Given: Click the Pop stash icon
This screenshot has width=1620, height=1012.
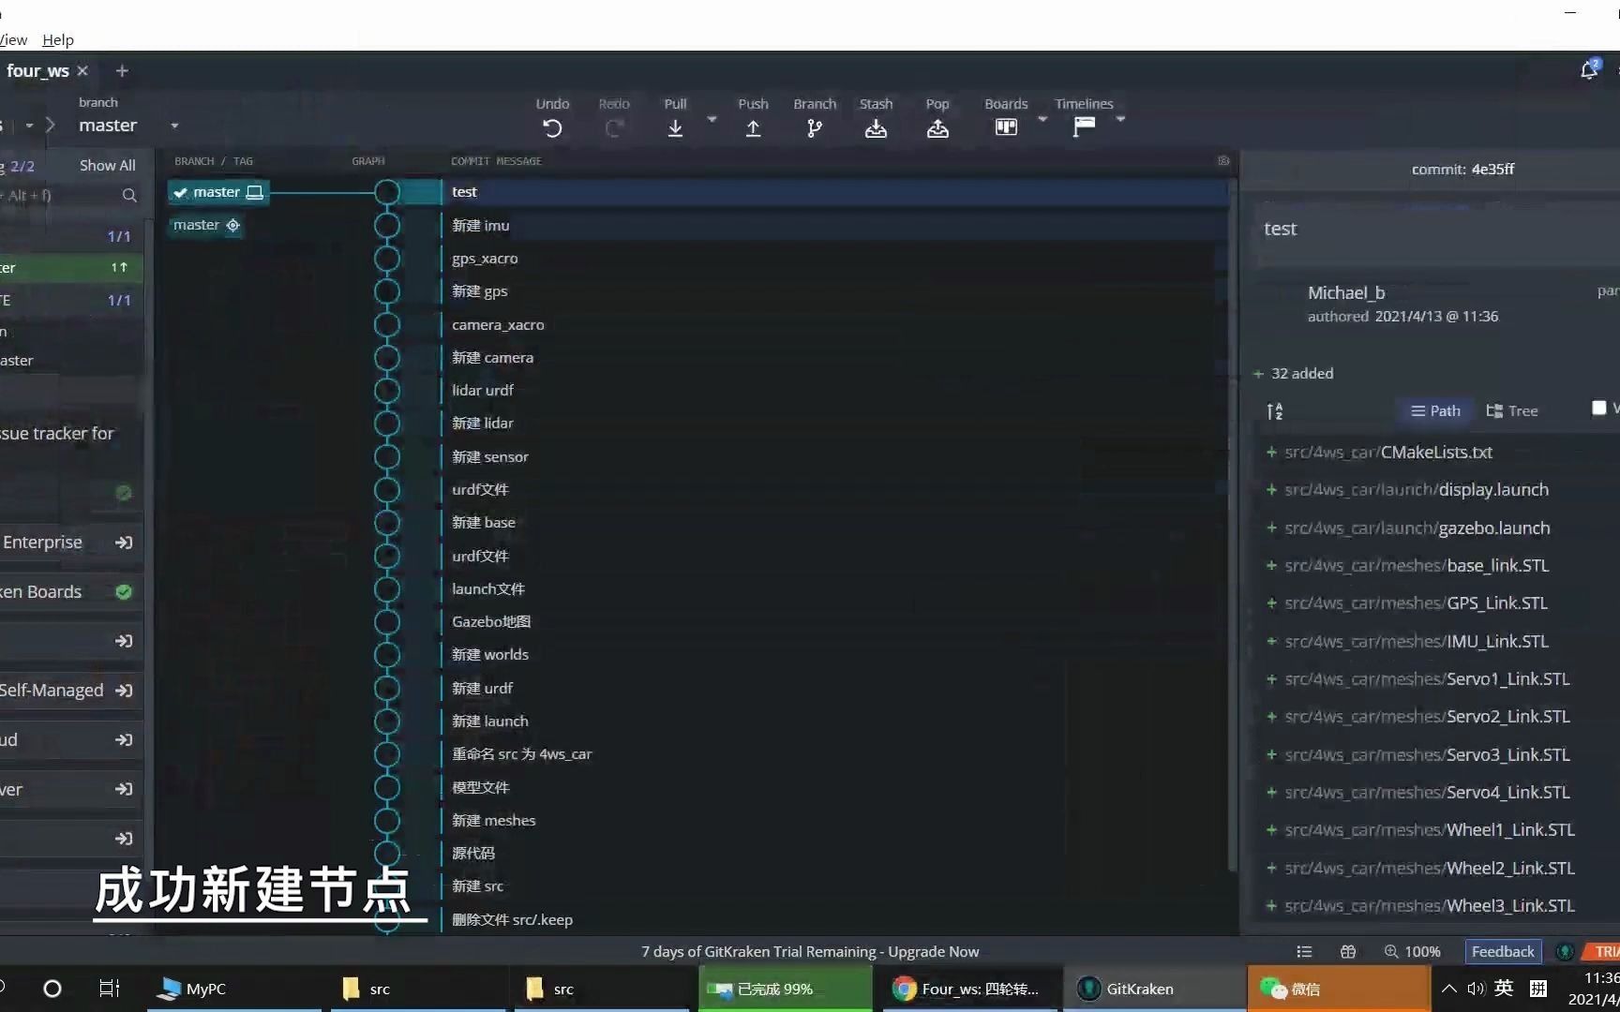Looking at the screenshot, I should pos(937,128).
